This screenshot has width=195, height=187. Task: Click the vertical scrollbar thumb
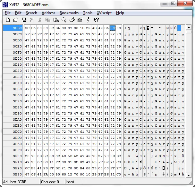pyautogui.click(x=189, y=32)
